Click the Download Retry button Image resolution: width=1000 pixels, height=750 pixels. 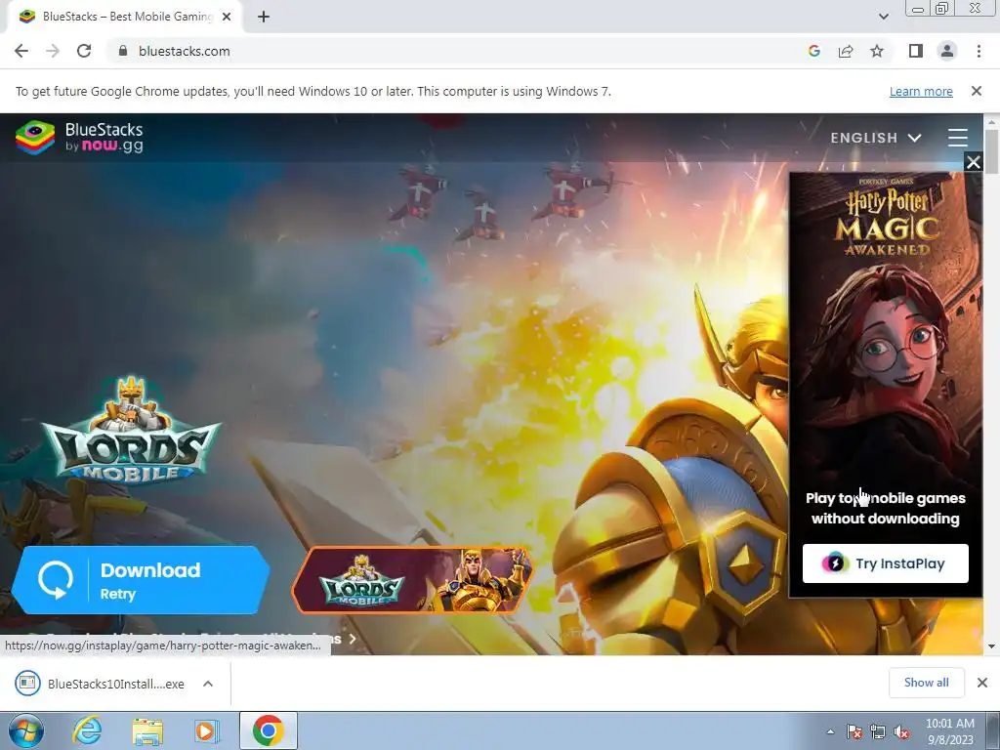point(141,580)
